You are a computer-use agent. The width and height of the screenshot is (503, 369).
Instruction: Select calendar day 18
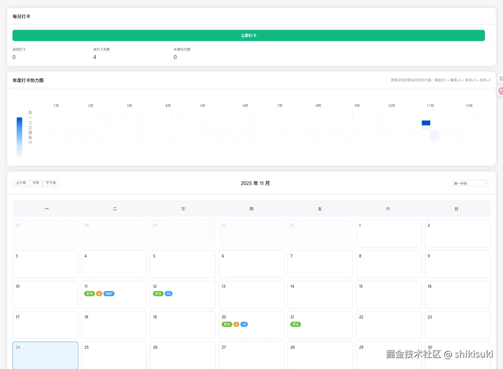pos(114,325)
